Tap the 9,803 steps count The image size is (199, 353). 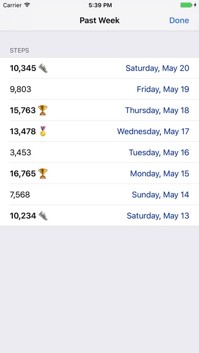(21, 89)
